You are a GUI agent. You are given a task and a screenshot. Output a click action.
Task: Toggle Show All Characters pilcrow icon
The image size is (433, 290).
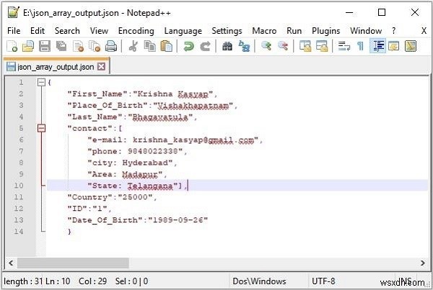pyautogui.click(x=360, y=46)
